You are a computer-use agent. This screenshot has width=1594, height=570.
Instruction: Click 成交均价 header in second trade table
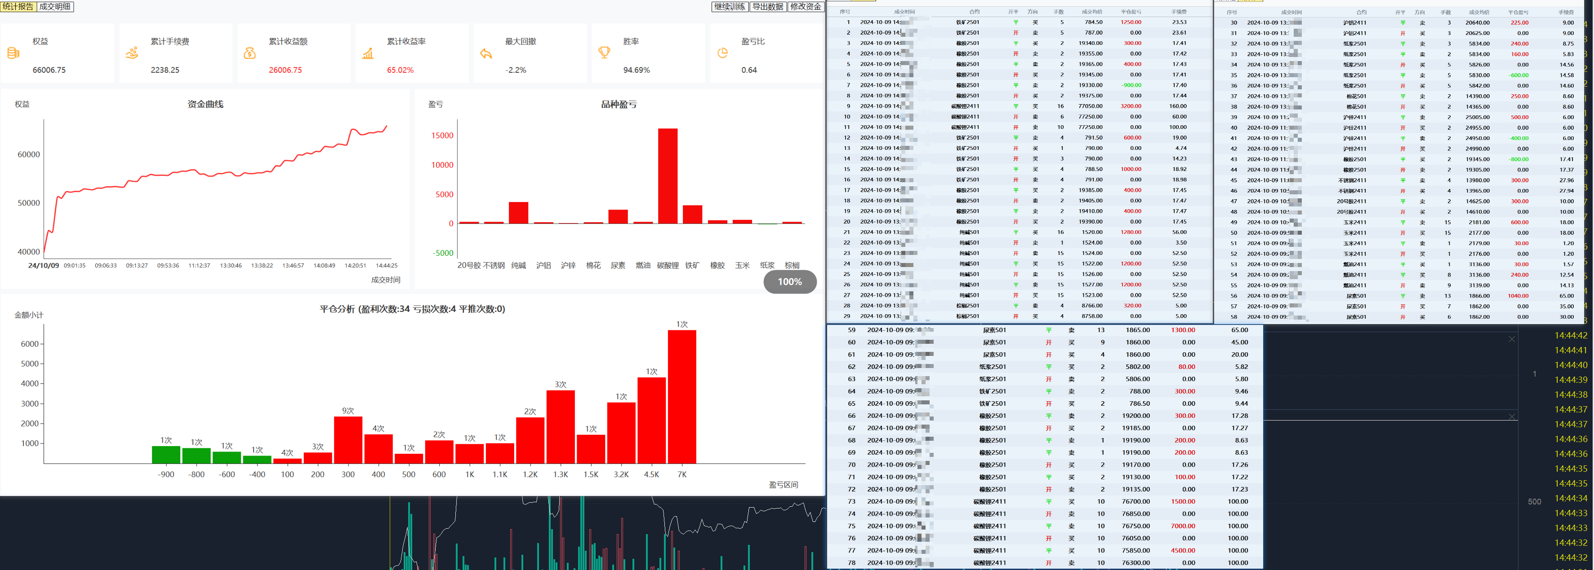tap(1479, 13)
